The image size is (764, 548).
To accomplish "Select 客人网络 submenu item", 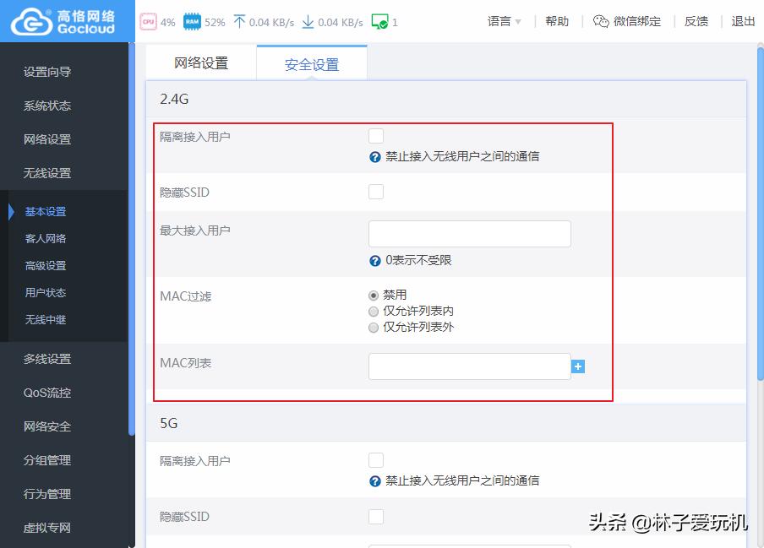I will (x=46, y=238).
